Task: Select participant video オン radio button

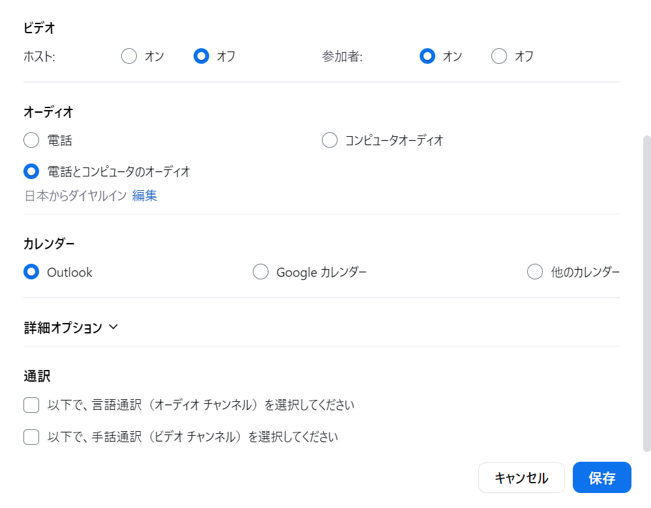Action: [x=427, y=56]
